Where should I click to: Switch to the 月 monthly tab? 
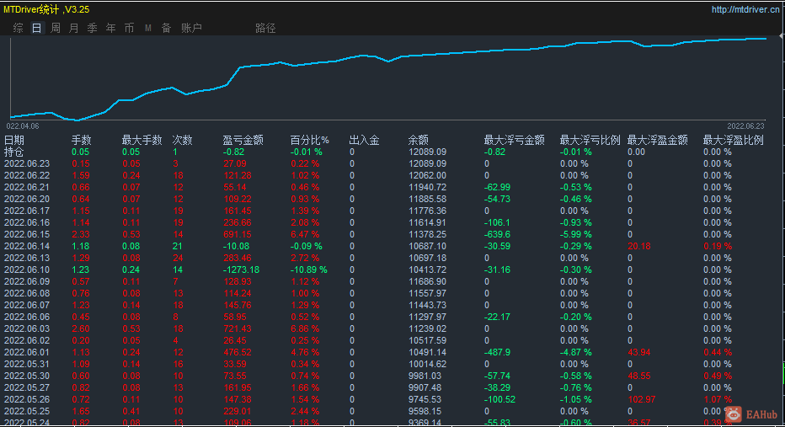74,28
